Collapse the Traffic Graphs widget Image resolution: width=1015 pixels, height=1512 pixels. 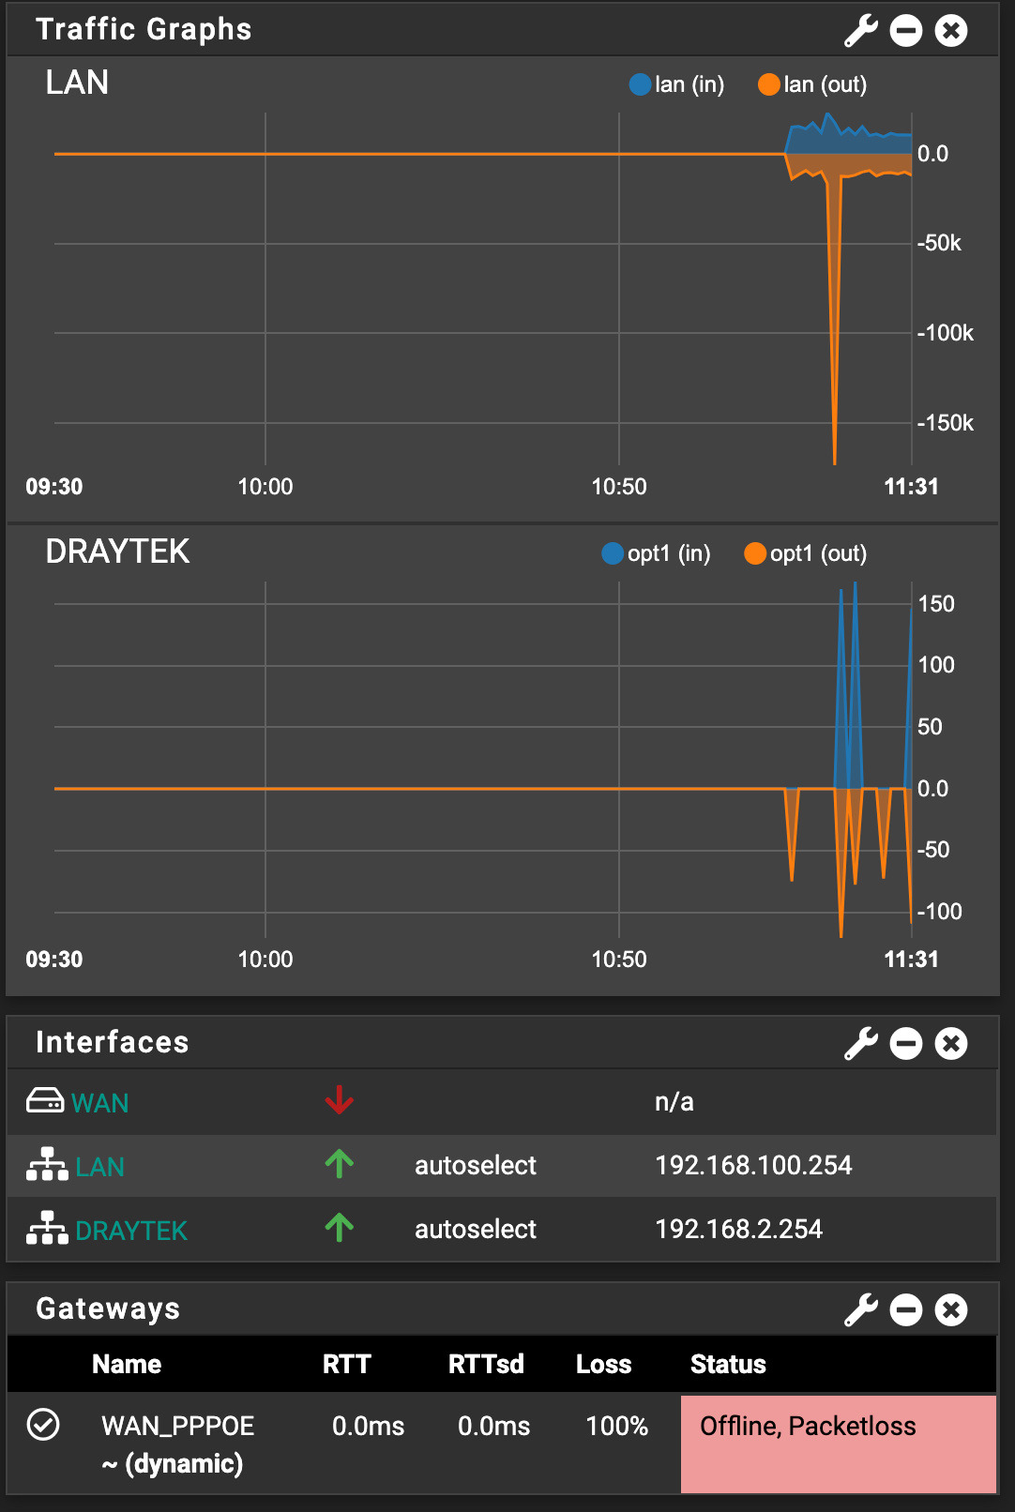pyautogui.click(x=906, y=30)
